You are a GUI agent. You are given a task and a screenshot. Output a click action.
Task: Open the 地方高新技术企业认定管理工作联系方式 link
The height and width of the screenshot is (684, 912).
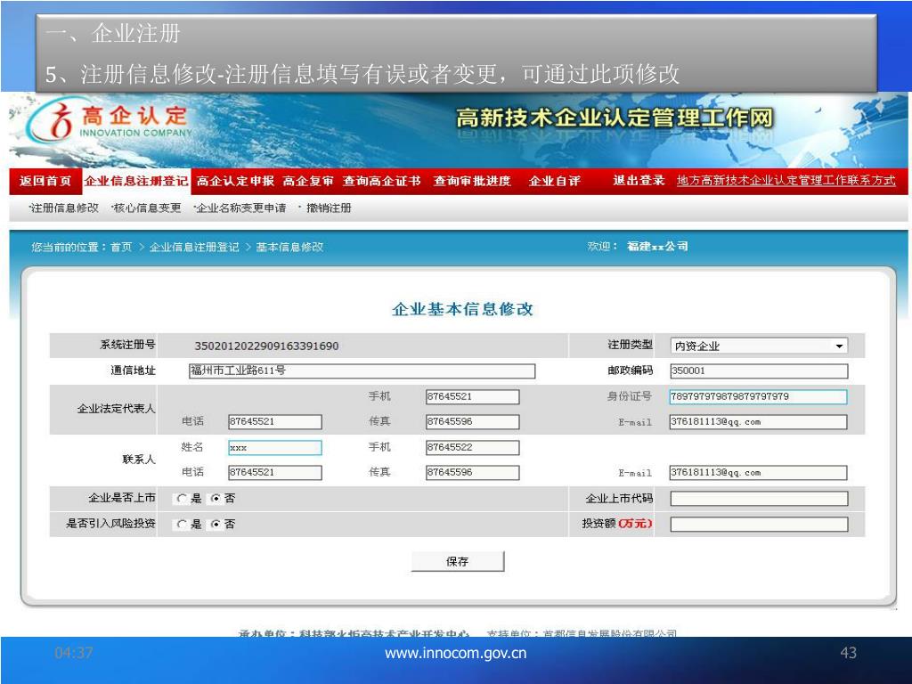click(786, 181)
